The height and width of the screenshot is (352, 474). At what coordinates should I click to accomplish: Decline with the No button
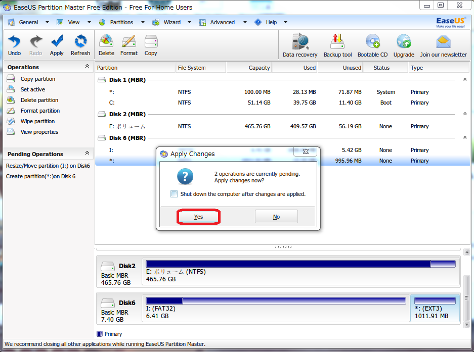[276, 217]
